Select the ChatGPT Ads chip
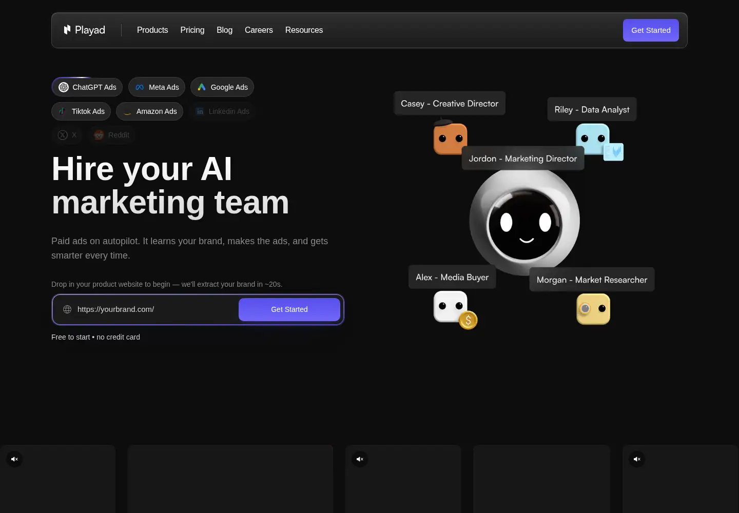The height and width of the screenshot is (513, 739). (x=87, y=87)
